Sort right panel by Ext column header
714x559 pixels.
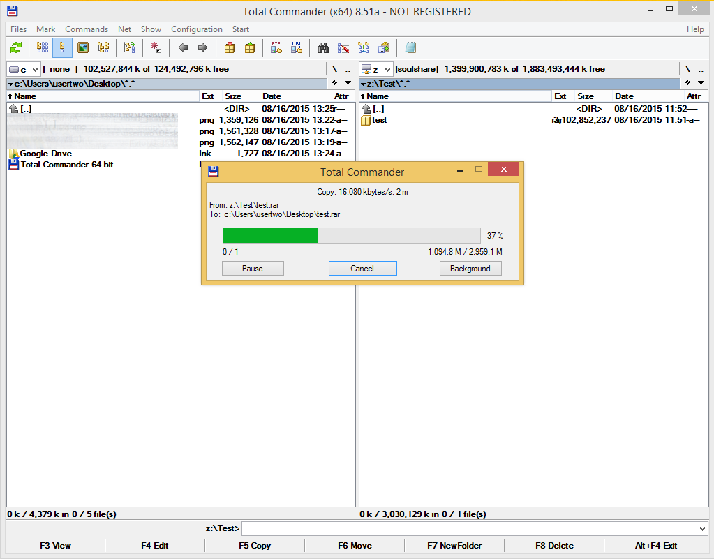(563, 96)
